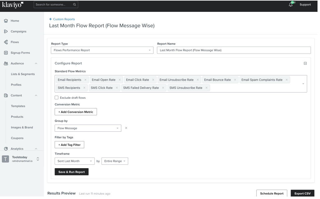Viewport: 320px width, 199px height.
Task: Remove the Email Click Rate tag
Action: point(153,80)
